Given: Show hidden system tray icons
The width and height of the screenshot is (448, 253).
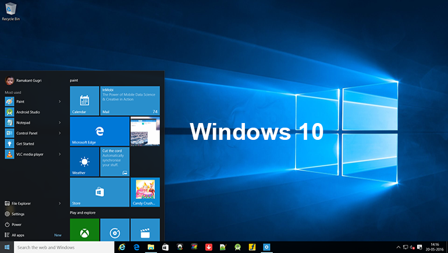Looking at the screenshot, I should [x=399, y=247].
